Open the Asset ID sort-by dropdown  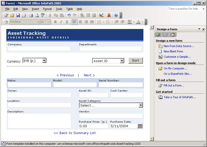[122, 61]
